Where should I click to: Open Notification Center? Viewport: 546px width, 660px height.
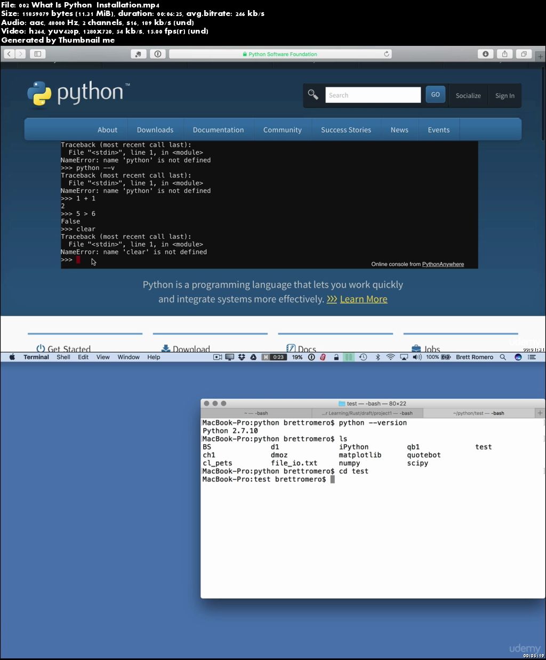pos(532,357)
